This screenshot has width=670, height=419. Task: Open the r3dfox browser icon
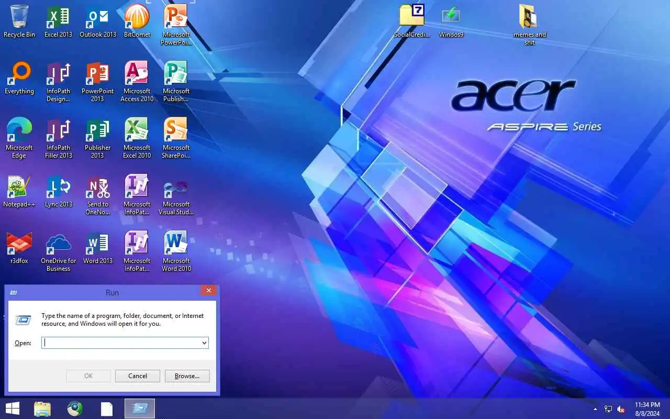click(19, 247)
